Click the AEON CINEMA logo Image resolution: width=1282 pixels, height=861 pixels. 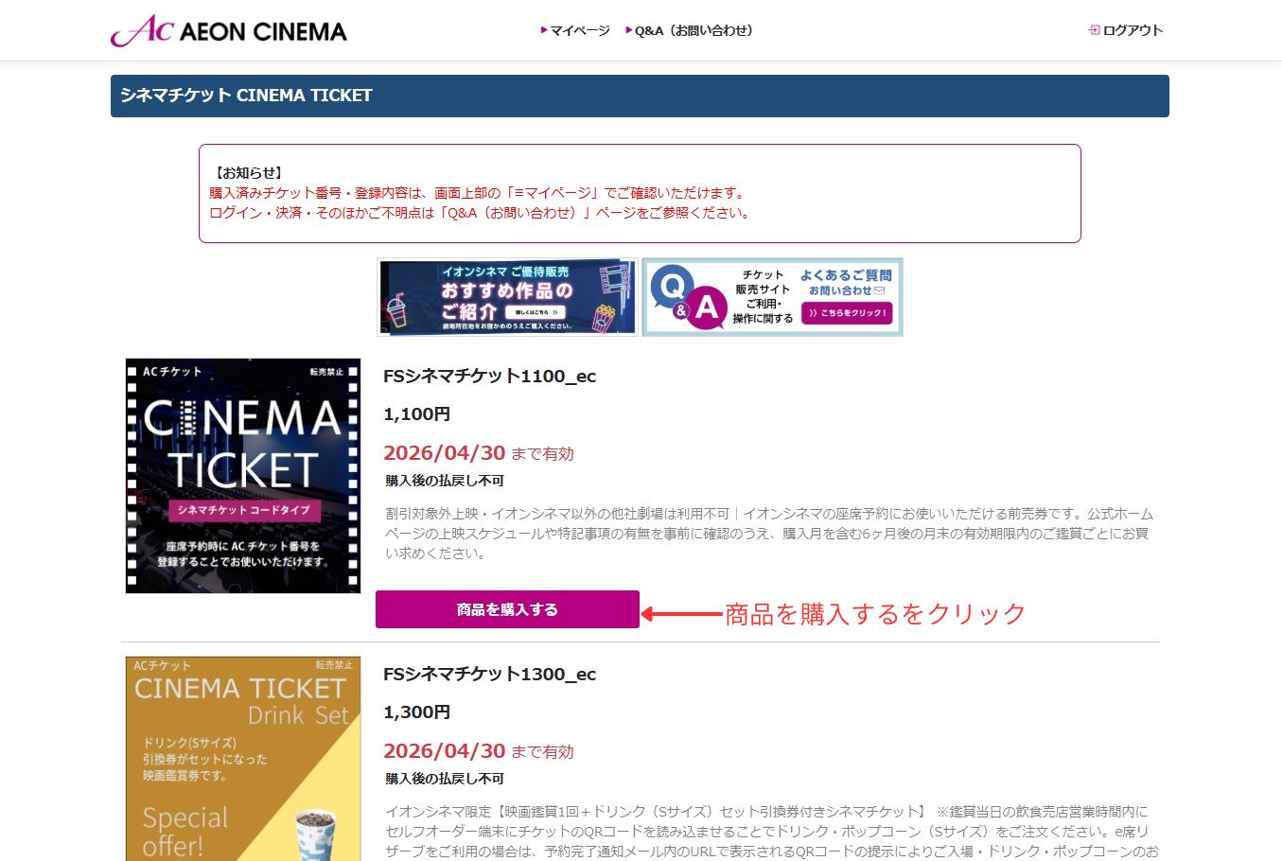pos(229,30)
